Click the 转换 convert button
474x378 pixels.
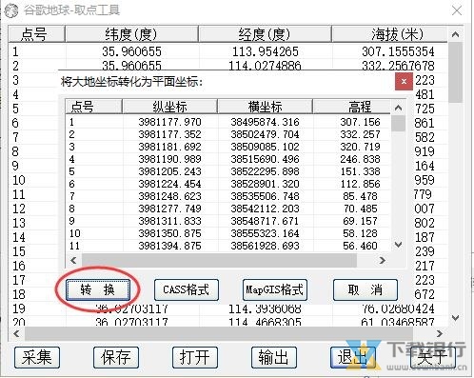[98, 289]
